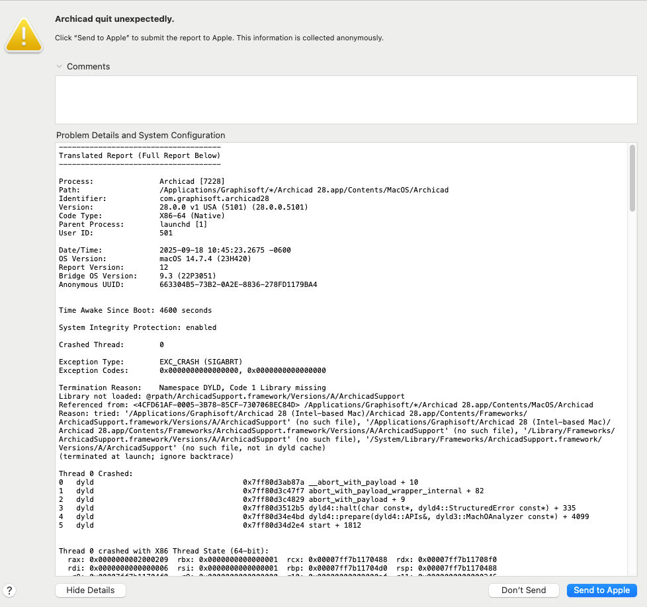Click the OS Version 'macOS 14.7.4 (23H420)'
Viewport: 647px width, 607px height.
point(205,259)
